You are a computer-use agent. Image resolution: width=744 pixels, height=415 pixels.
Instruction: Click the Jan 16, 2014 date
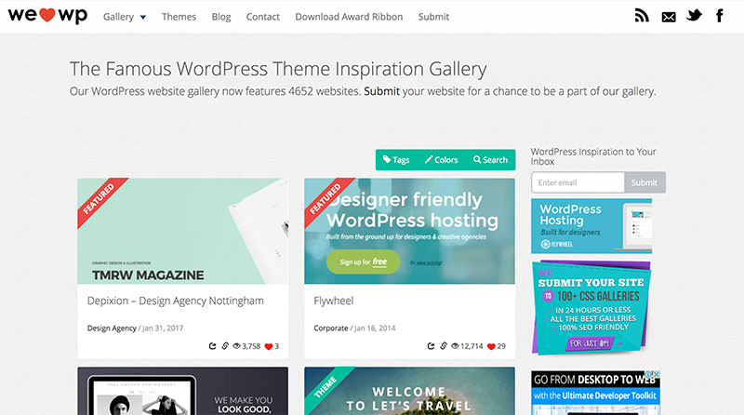[375, 328]
